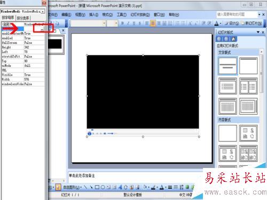The image size is (267, 200).
Task: Select the Oval drawing tool
Action: point(103,187)
